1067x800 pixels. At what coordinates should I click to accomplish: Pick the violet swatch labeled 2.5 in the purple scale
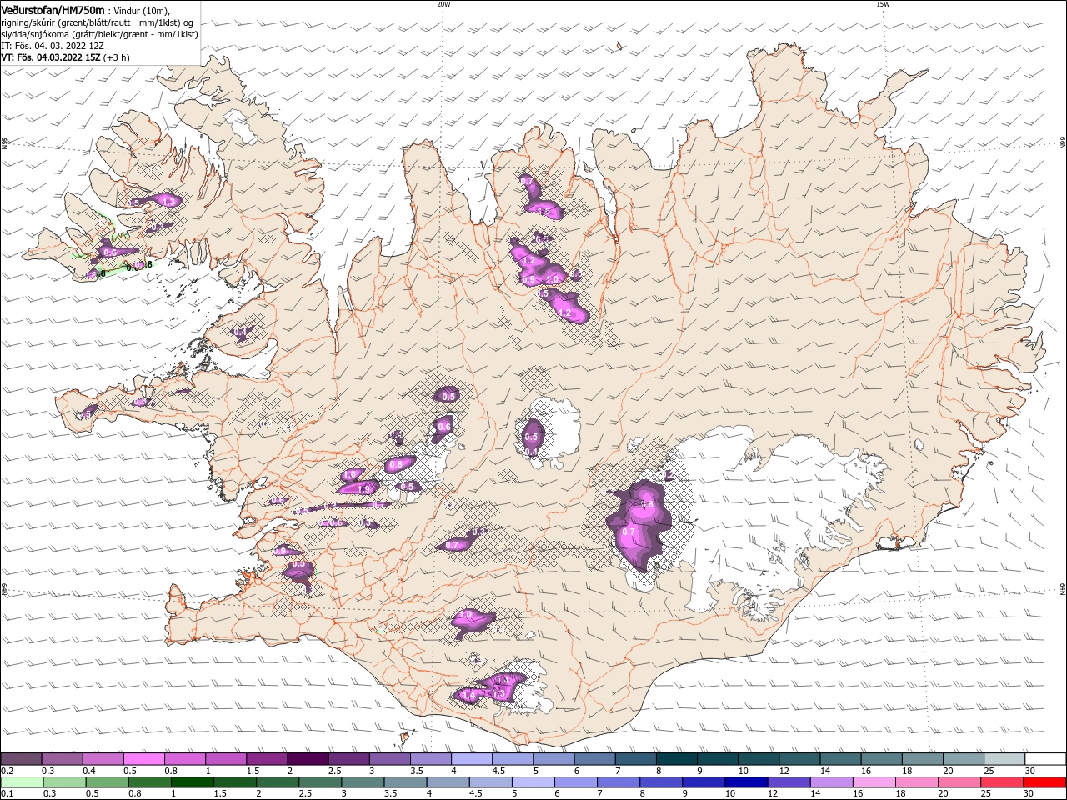[x=348, y=759]
